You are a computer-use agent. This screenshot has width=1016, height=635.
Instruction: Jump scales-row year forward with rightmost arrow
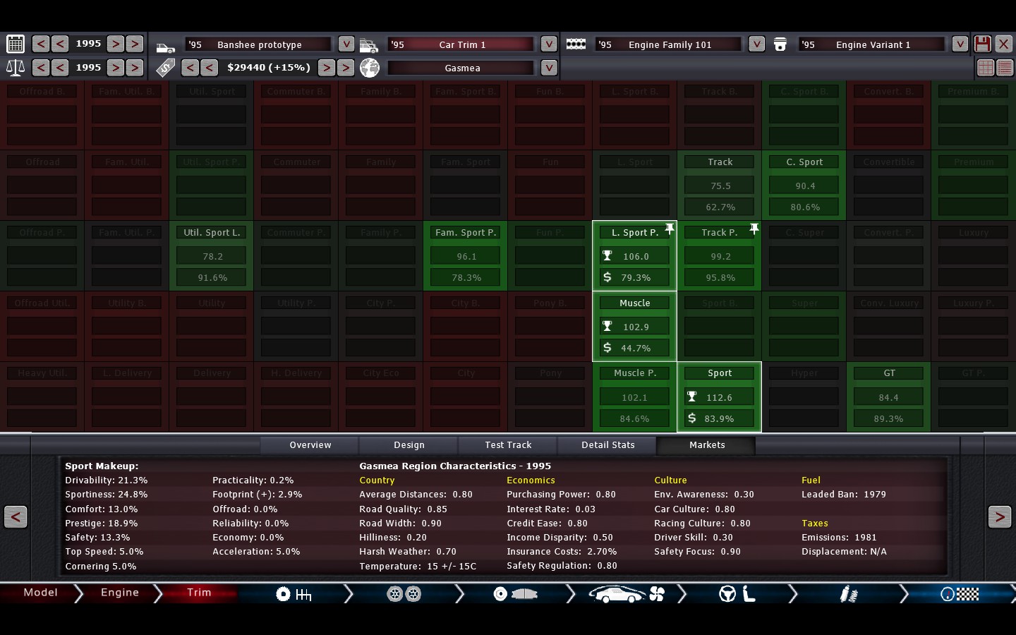coord(135,68)
